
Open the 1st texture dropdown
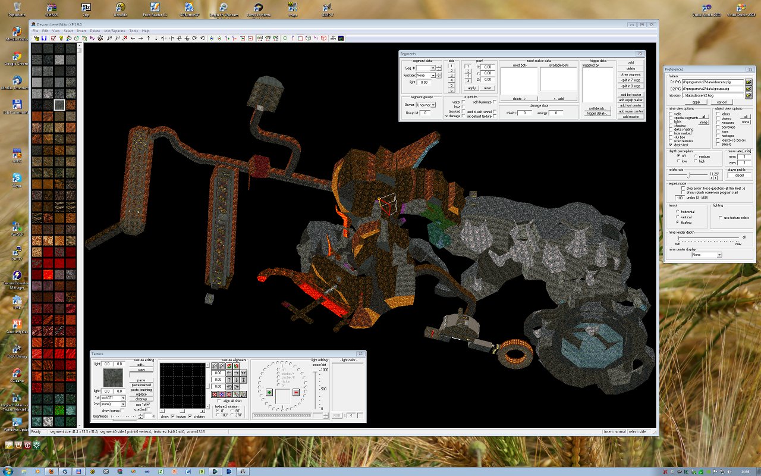click(123, 397)
